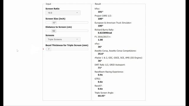Viewport: 189px width, 106px height.
Task: Select the Richard Burns Rally value 0.823890rad
Action: [105, 33]
